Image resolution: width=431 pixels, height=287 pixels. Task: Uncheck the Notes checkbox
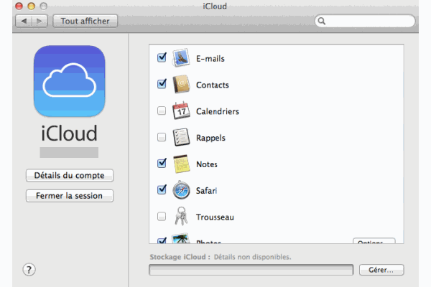tap(162, 163)
